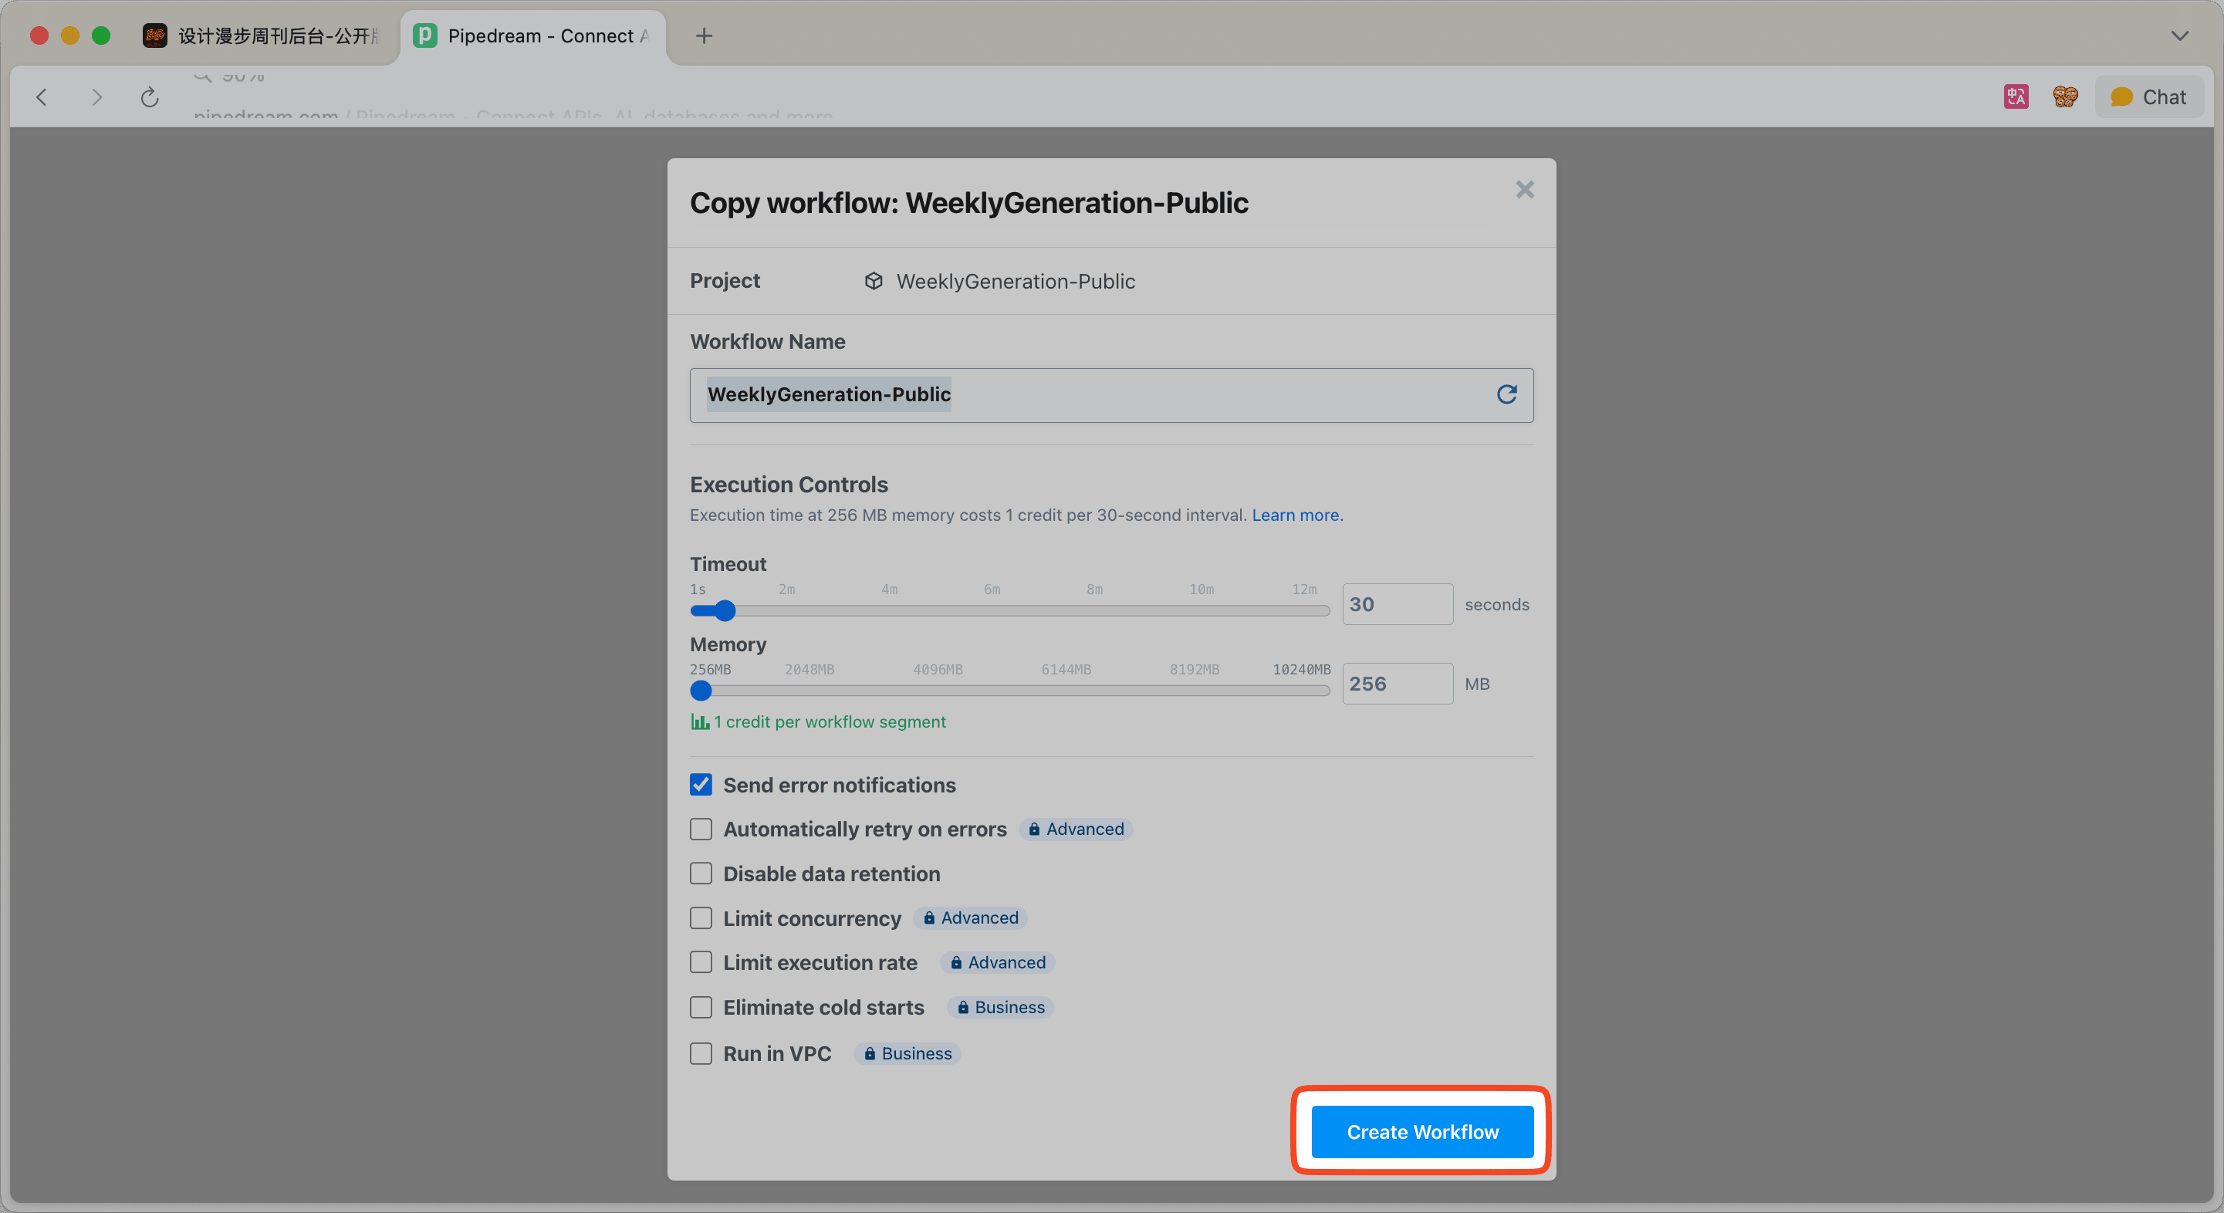
Task: Switch to the 设计漫步周刊后台 tab
Action: pyautogui.click(x=263, y=35)
